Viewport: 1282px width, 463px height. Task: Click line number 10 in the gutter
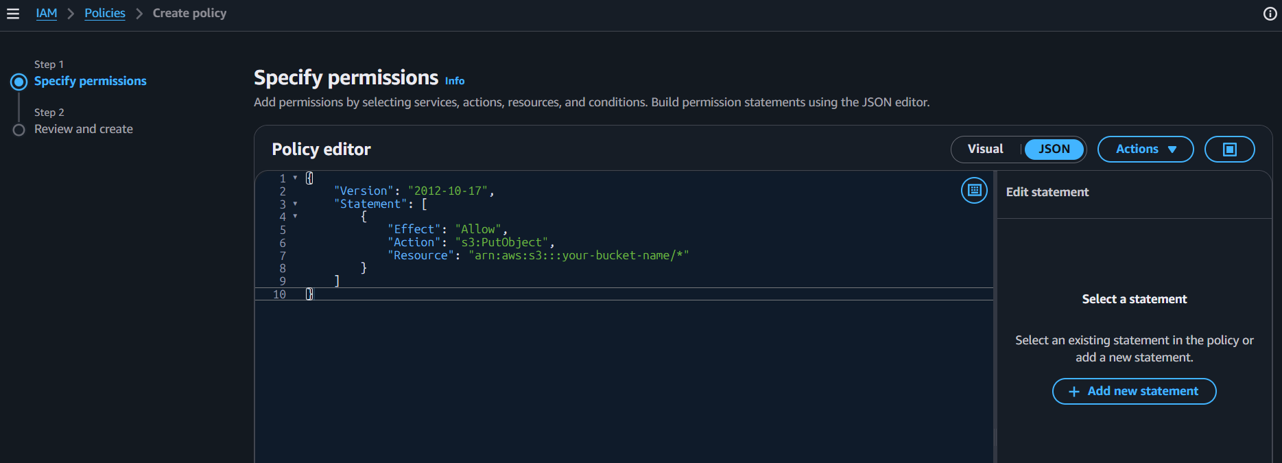tap(279, 294)
